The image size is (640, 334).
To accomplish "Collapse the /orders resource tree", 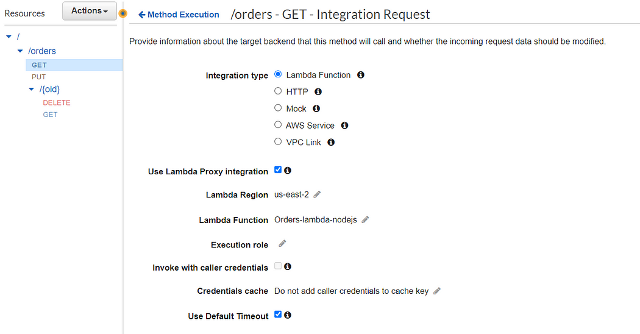I will click(20, 51).
